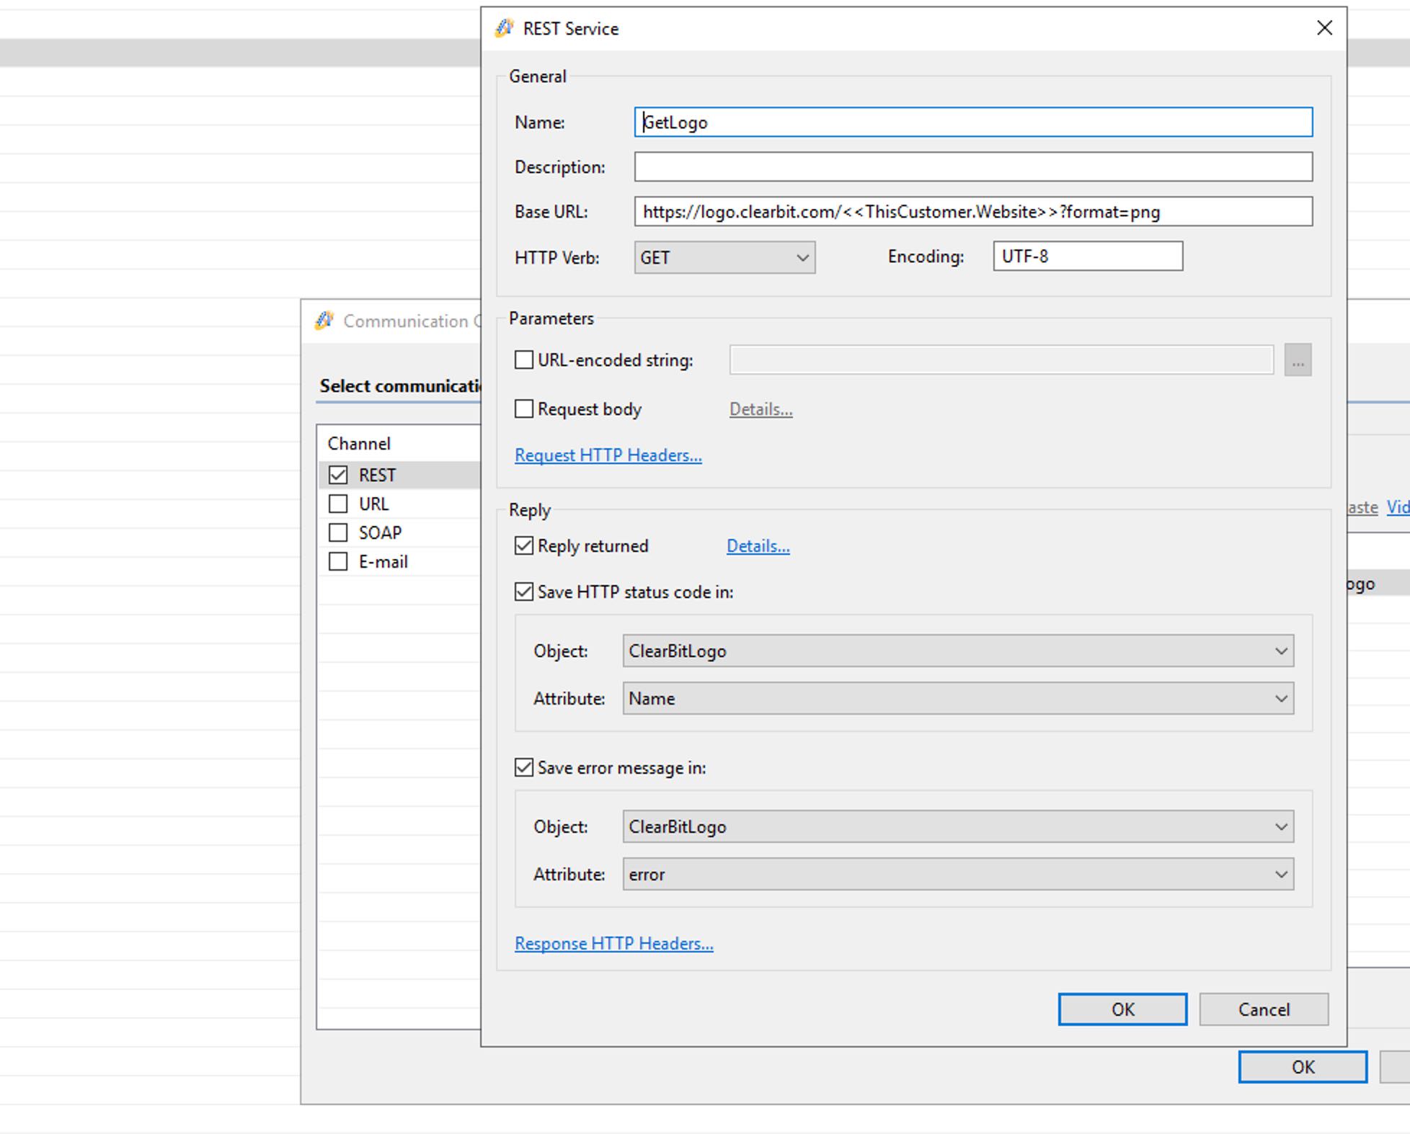Open the Request body Details link
Viewport: 1410px width, 1134px height.
tap(761, 408)
